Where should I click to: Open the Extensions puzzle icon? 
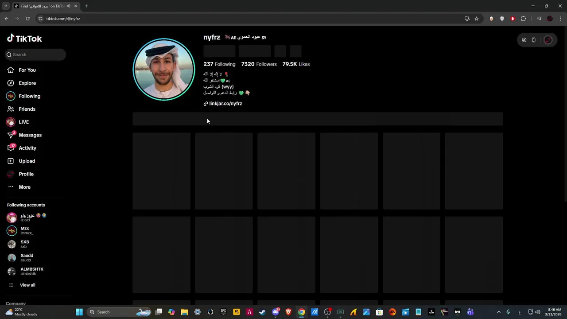coord(524,19)
